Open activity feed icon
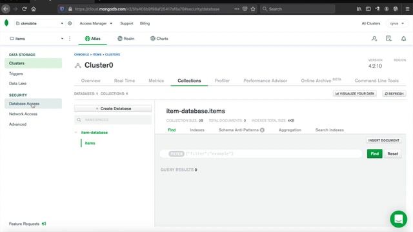Viewport: 413px width, 232px height. click(x=388, y=39)
